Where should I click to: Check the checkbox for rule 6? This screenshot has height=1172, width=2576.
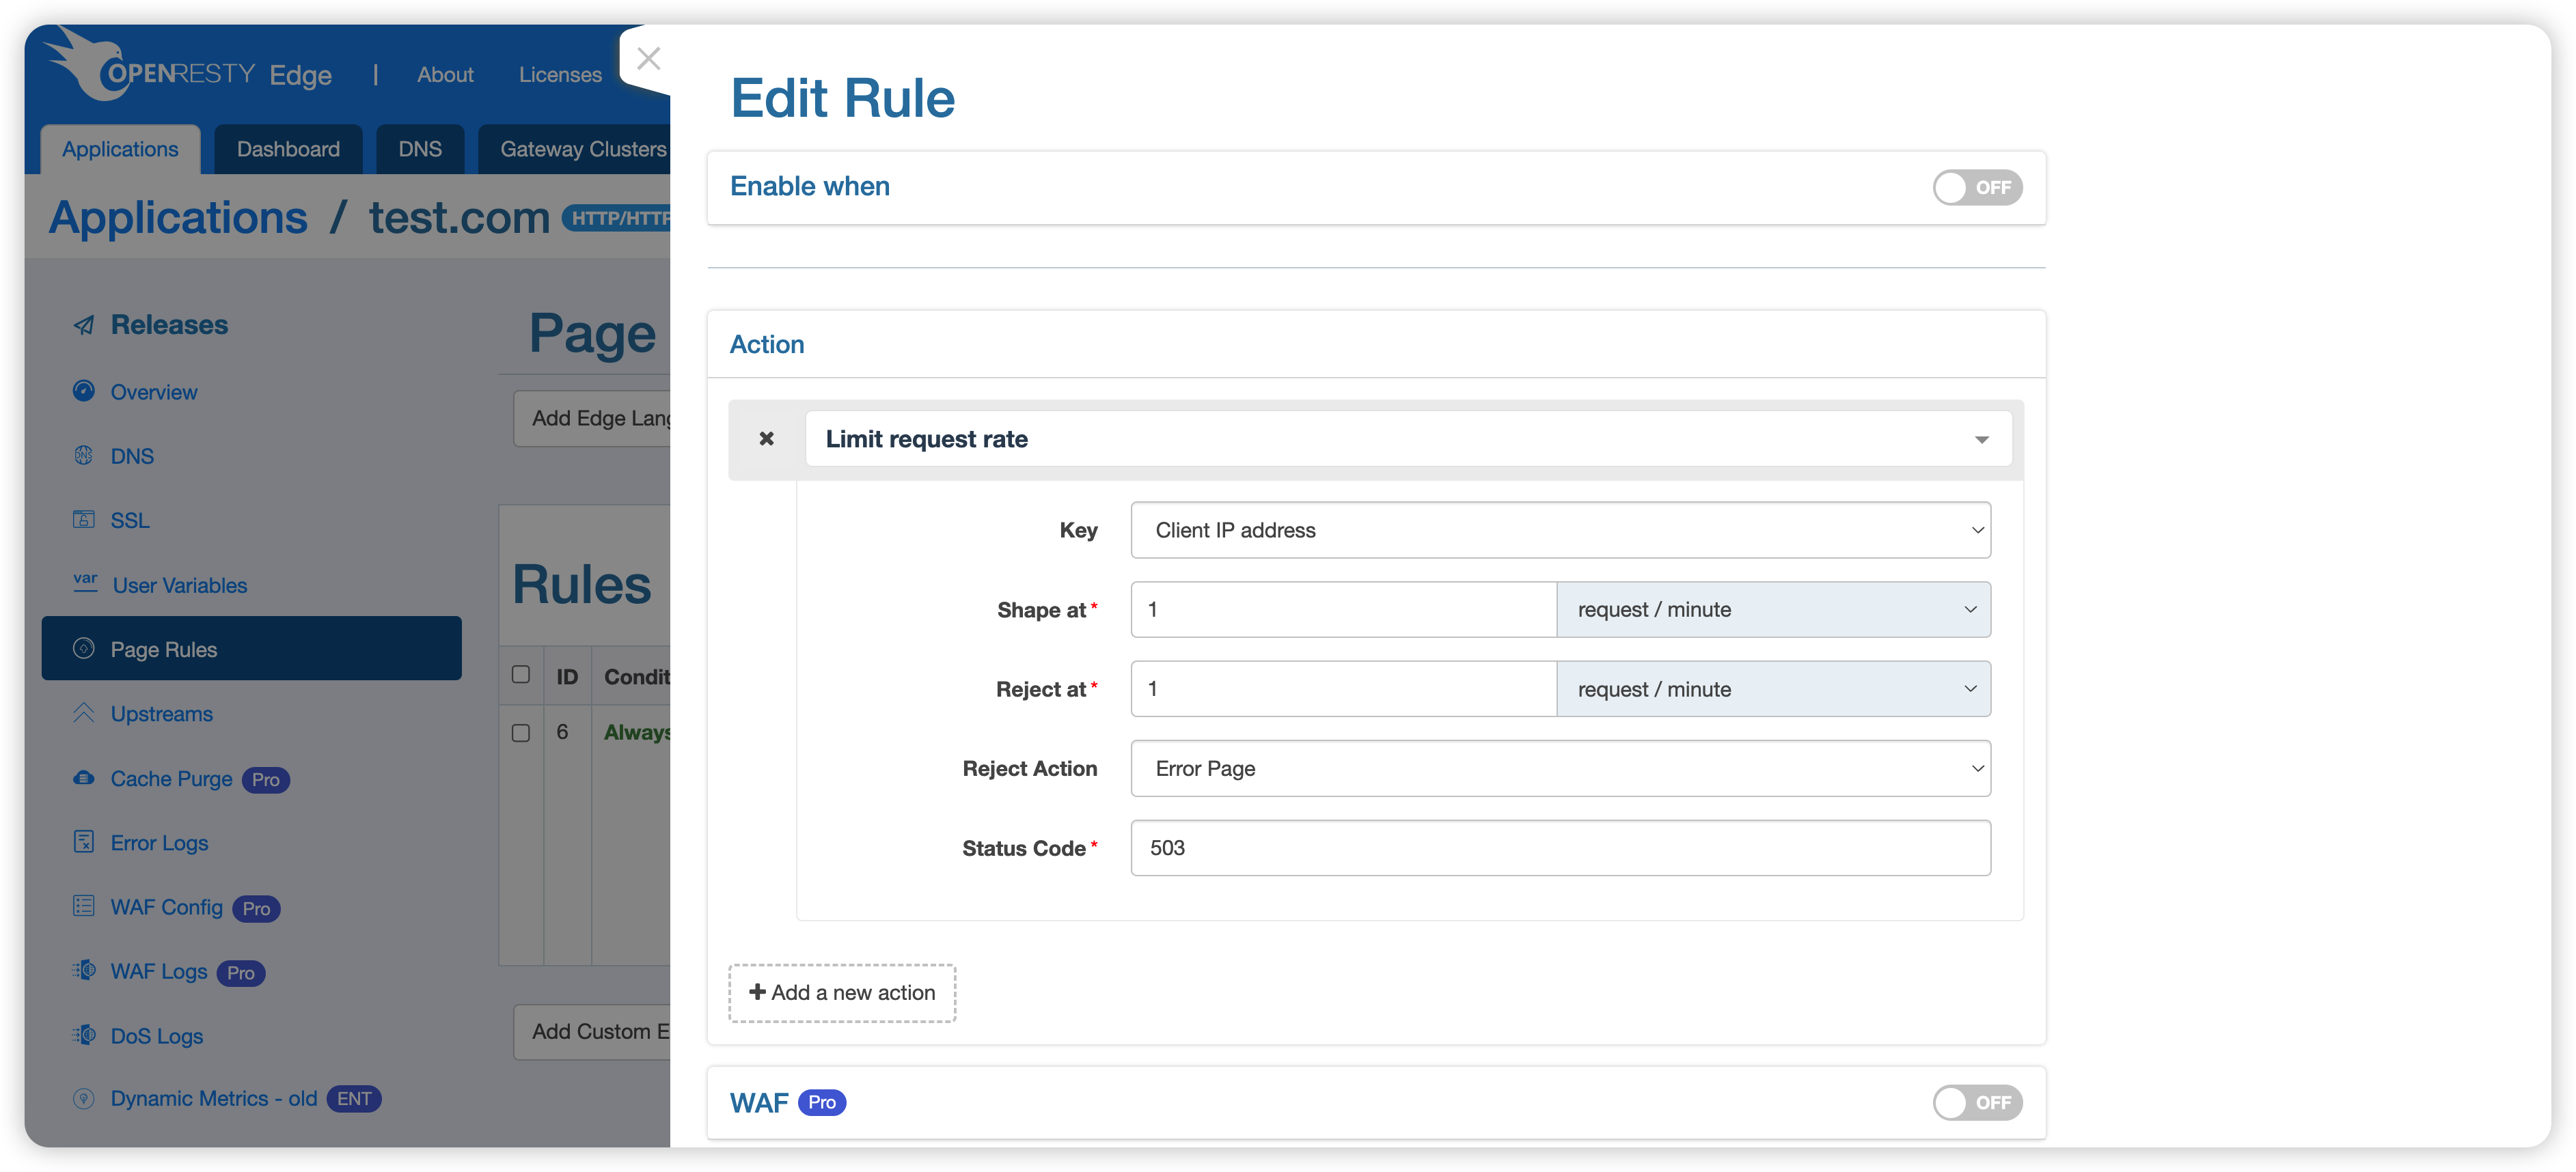click(521, 732)
